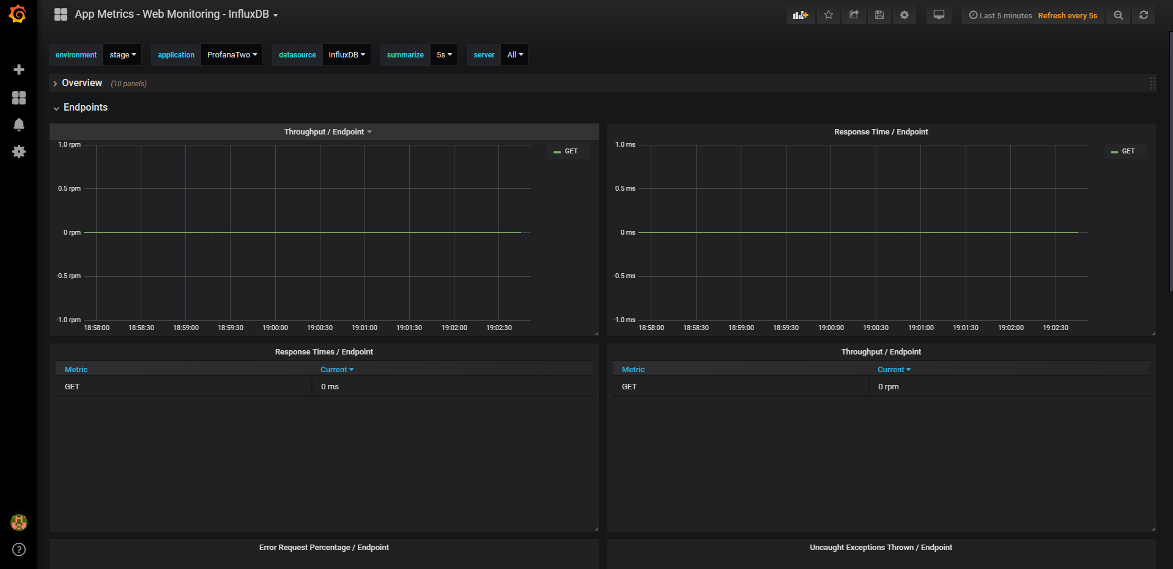Screen dimensions: 1173x569
Task: Click the server variable label
Action: pos(484,55)
